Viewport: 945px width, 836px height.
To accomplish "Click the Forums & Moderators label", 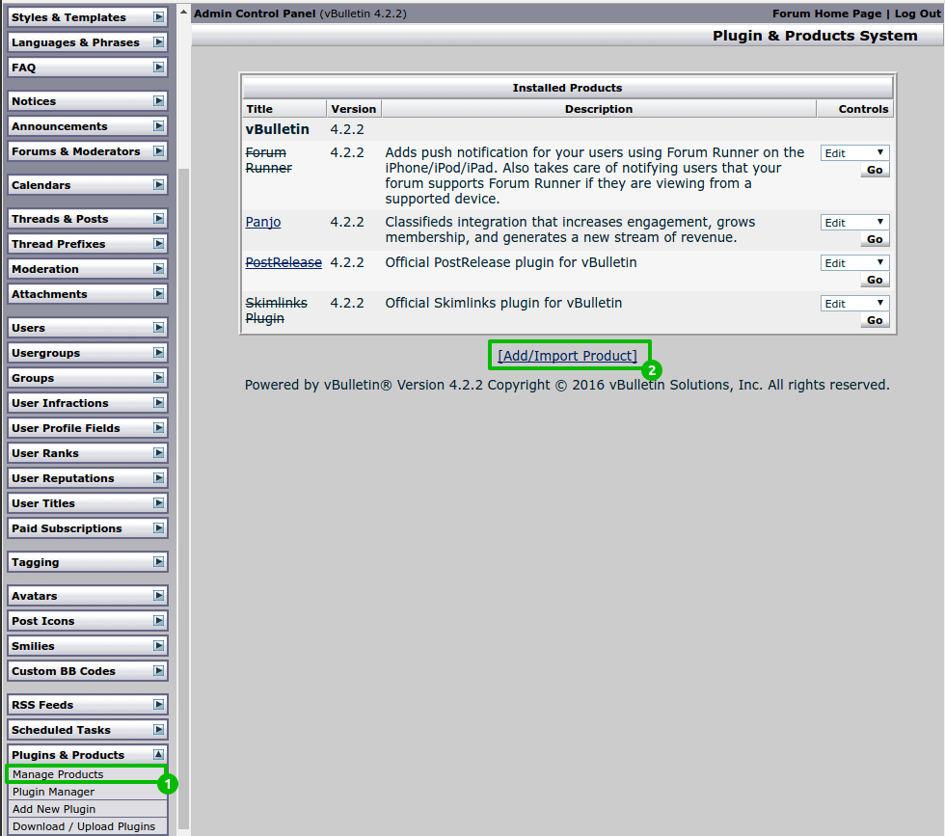I will [x=75, y=150].
